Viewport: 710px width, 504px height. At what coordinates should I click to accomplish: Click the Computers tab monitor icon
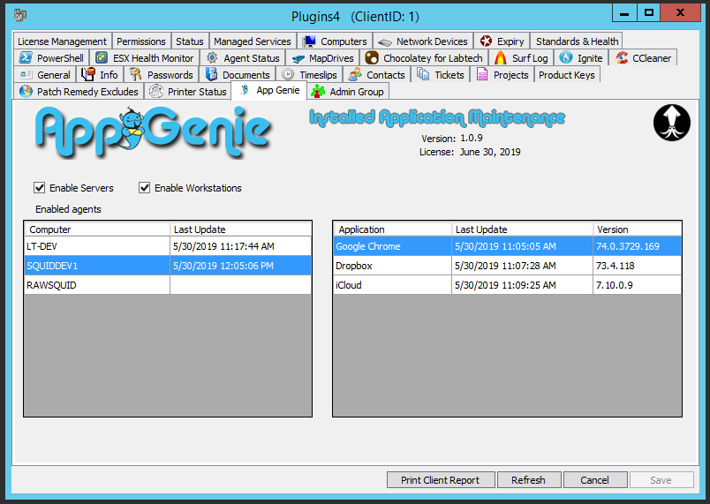click(309, 41)
